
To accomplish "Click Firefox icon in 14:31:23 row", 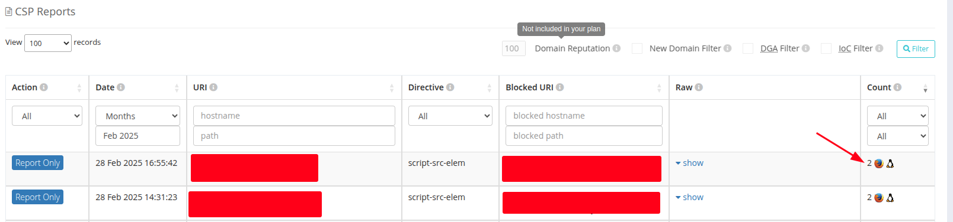I will [879, 198].
